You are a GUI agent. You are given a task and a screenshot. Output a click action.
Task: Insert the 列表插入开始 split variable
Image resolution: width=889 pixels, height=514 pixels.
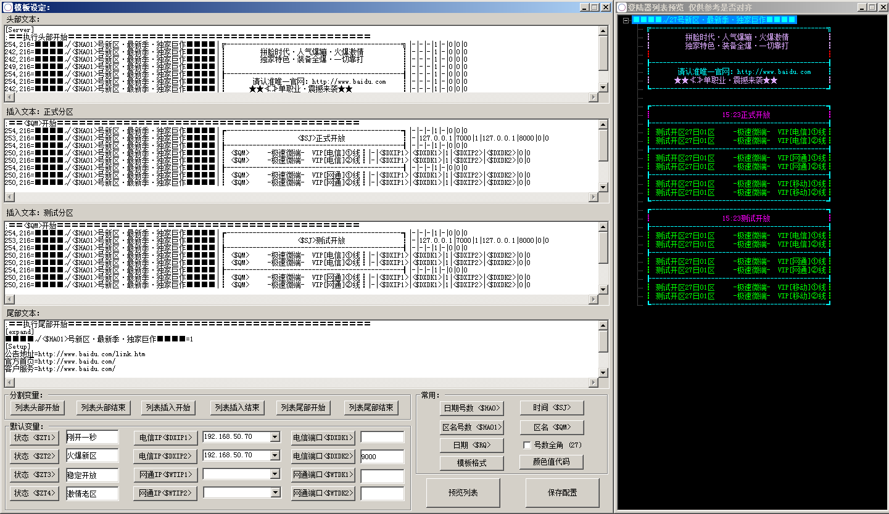pos(168,408)
